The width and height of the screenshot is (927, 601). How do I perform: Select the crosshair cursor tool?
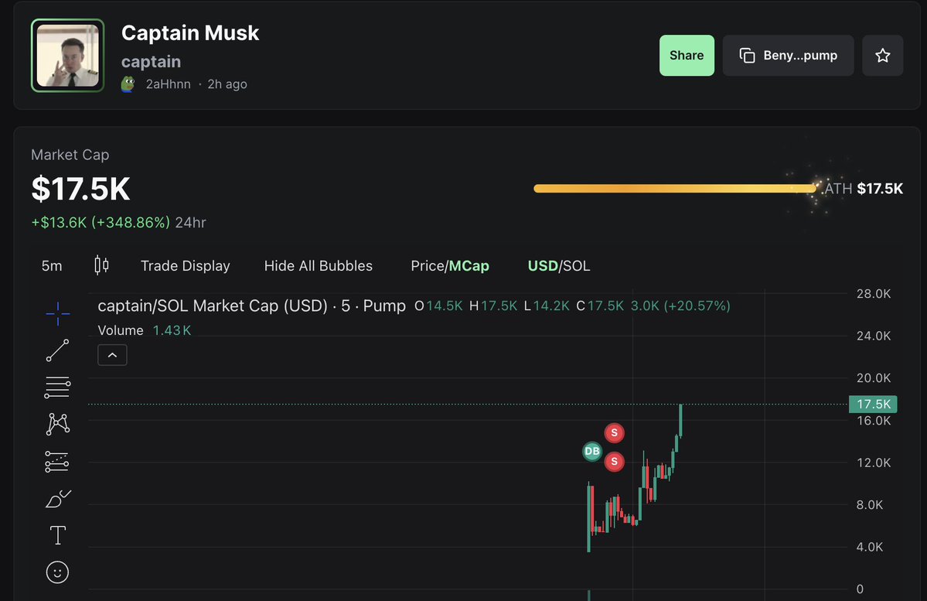(57, 313)
